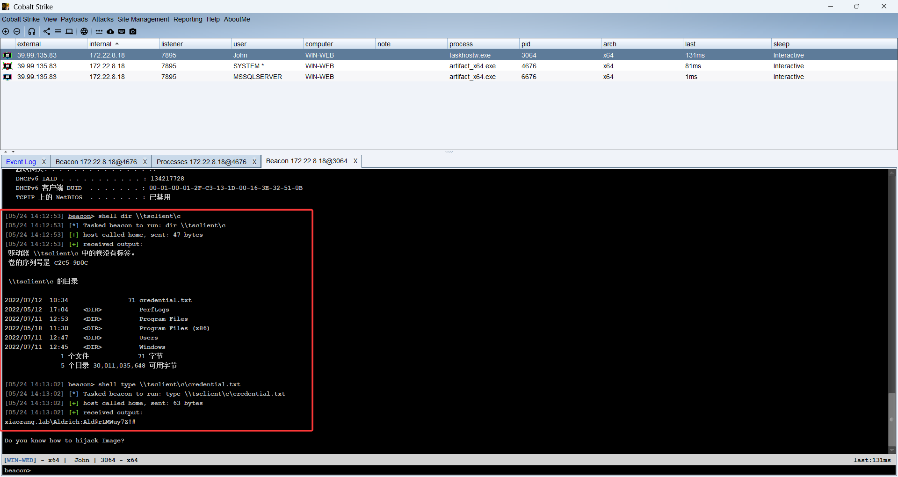Sort sessions by last column
The image size is (898, 477).
click(727, 44)
